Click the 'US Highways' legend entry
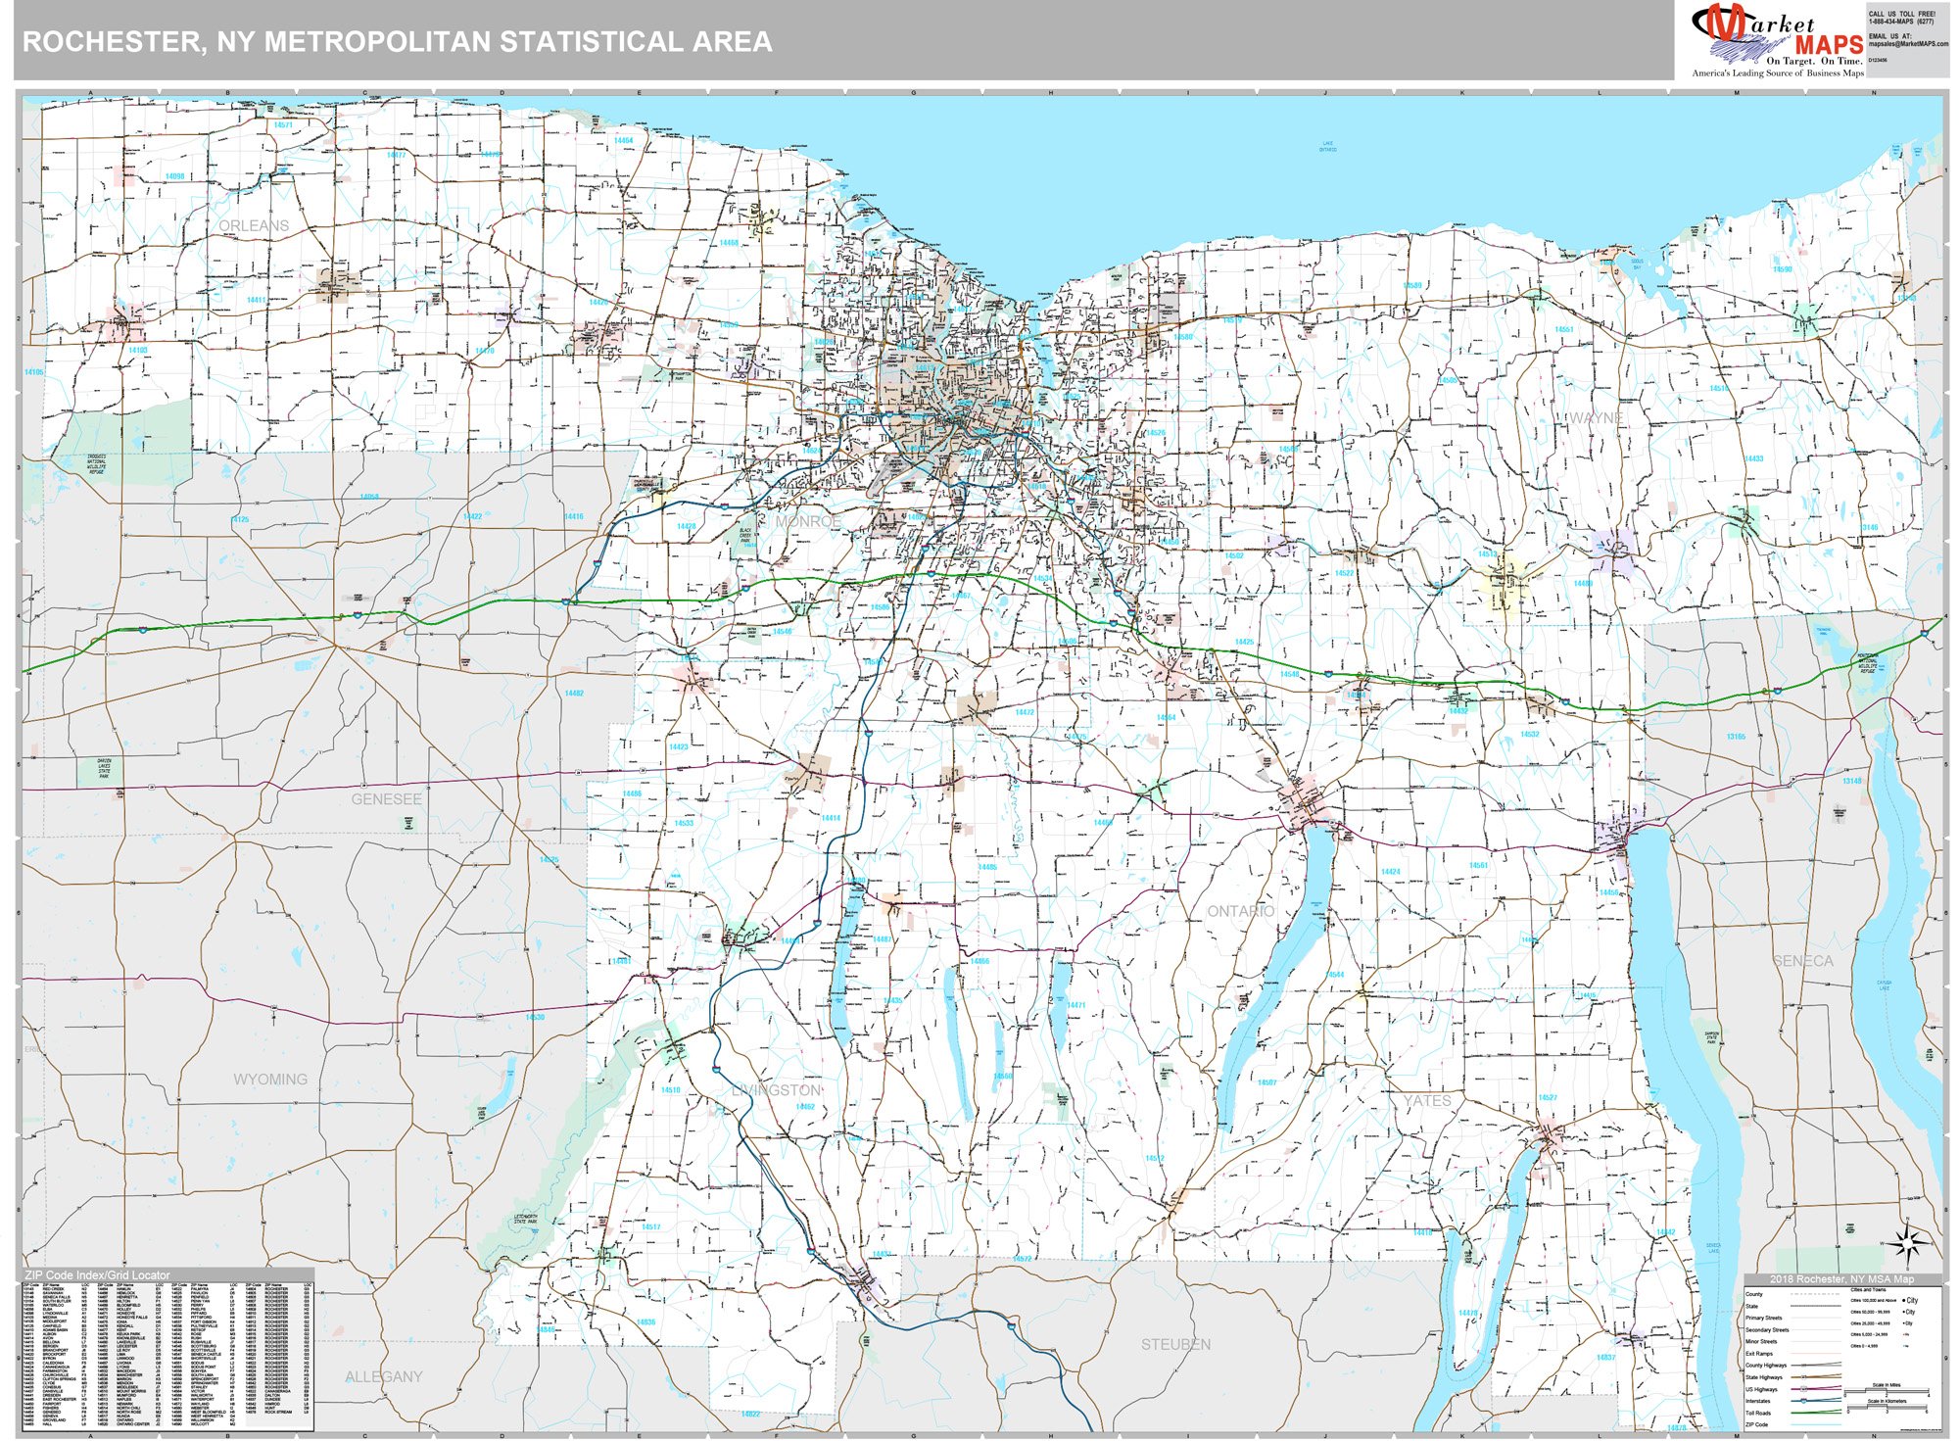The width and height of the screenshot is (1959, 1441). click(1761, 1389)
